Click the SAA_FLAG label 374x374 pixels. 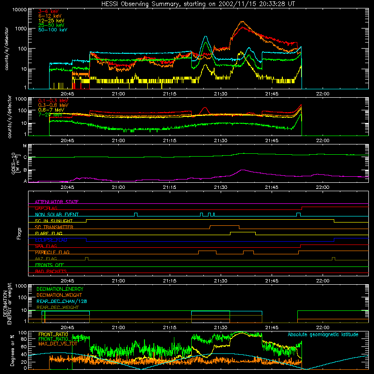[x=46, y=246]
